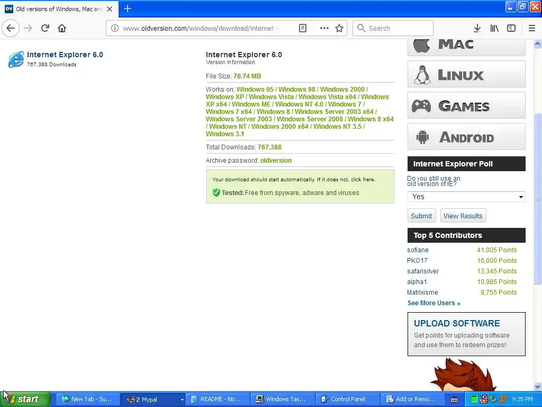Focus the browser Search field

click(x=393, y=28)
